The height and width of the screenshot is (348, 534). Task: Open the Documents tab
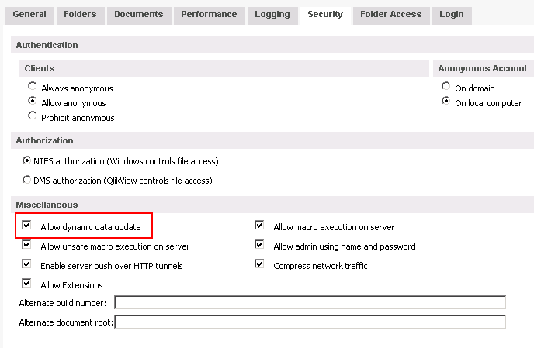click(x=138, y=15)
